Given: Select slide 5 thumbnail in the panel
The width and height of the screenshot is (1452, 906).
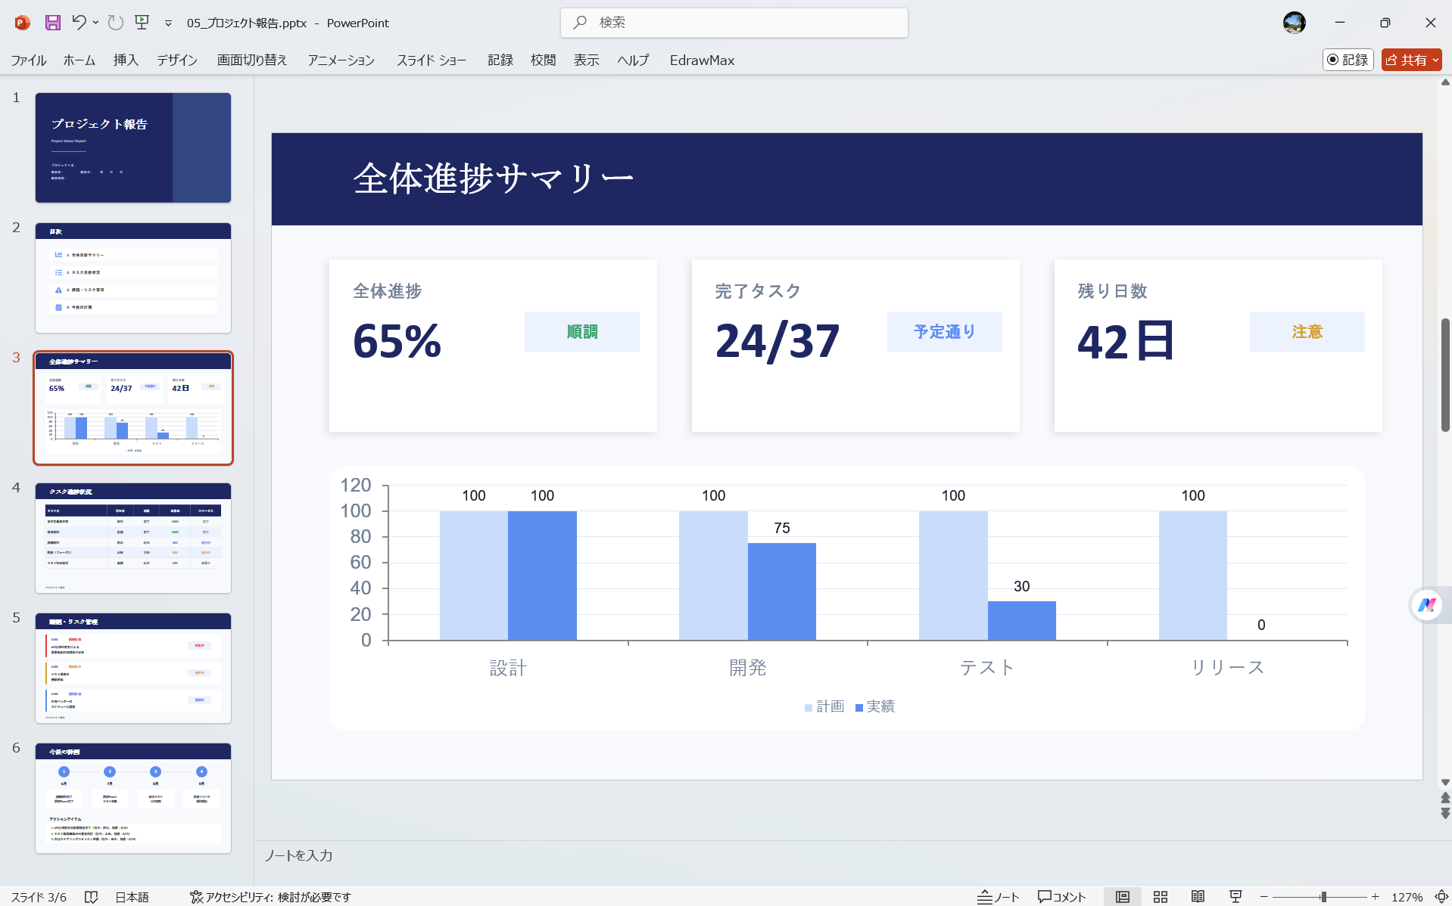Looking at the screenshot, I should pos(132,666).
